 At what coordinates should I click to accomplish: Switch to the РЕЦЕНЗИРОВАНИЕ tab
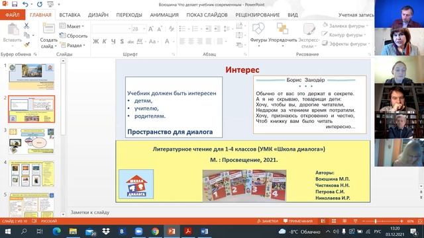coord(258,15)
